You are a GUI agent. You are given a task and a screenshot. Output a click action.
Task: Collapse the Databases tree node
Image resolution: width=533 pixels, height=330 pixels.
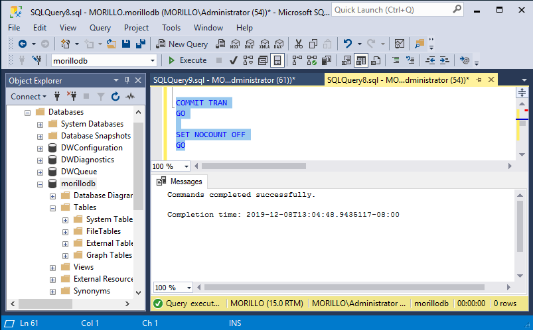(27, 113)
